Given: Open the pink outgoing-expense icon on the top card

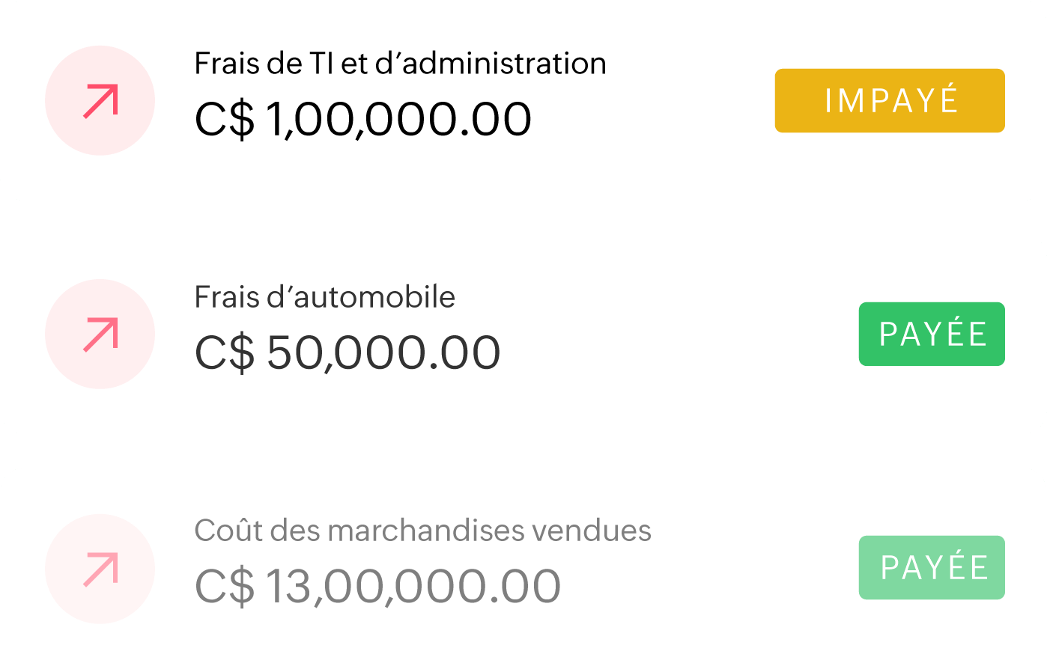Looking at the screenshot, I should point(99,100).
